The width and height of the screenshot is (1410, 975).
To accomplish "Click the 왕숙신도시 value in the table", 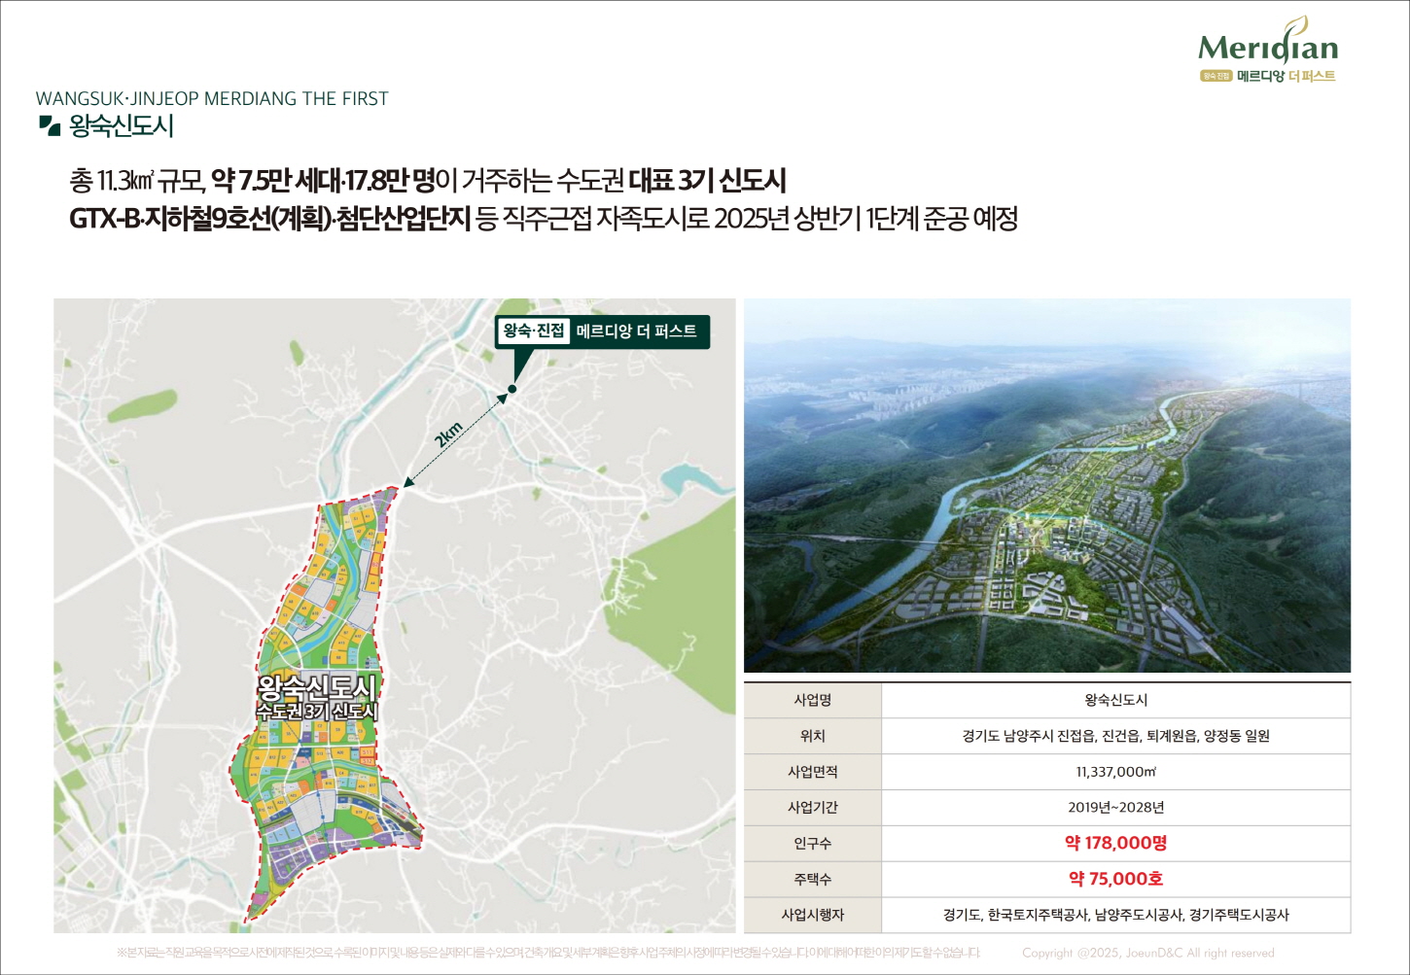I will 1116,700.
